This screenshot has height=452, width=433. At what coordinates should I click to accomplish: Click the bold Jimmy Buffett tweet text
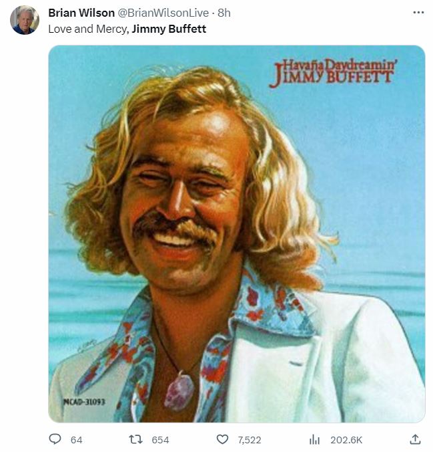[x=169, y=29]
